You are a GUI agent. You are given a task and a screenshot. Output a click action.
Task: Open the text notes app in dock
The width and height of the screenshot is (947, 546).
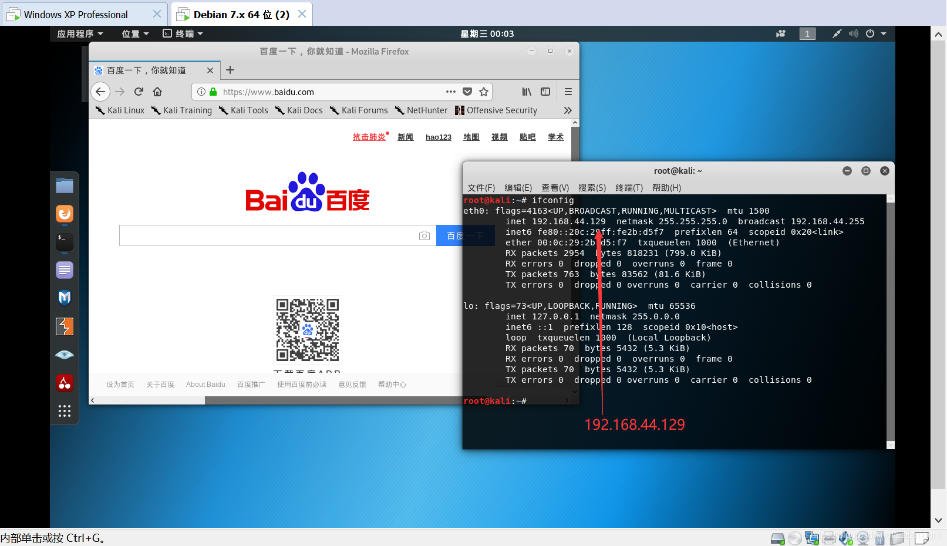click(x=65, y=270)
